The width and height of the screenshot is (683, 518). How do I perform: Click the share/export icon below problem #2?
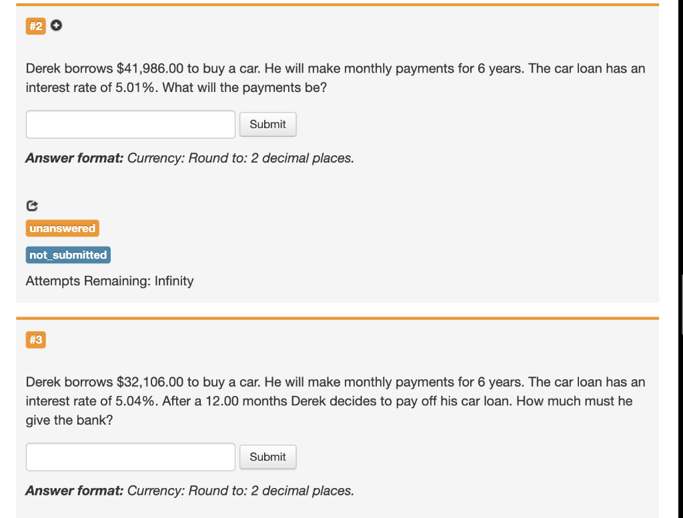pos(31,206)
